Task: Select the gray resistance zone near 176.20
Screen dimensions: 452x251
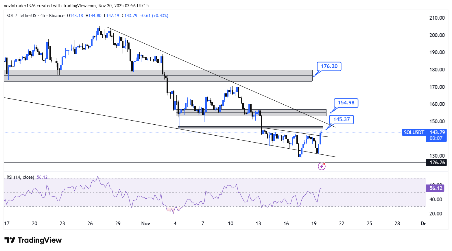Action: coord(158,75)
